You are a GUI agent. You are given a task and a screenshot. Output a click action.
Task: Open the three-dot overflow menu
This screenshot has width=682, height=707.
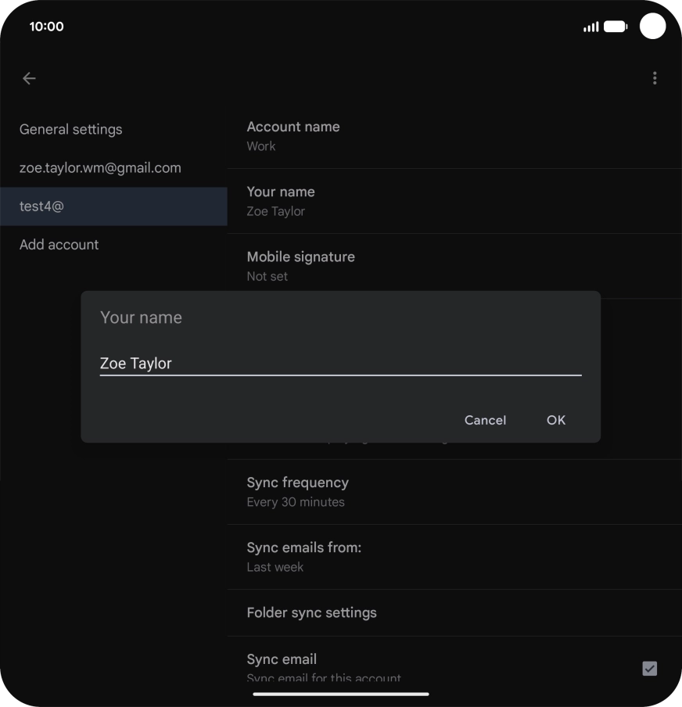(655, 78)
